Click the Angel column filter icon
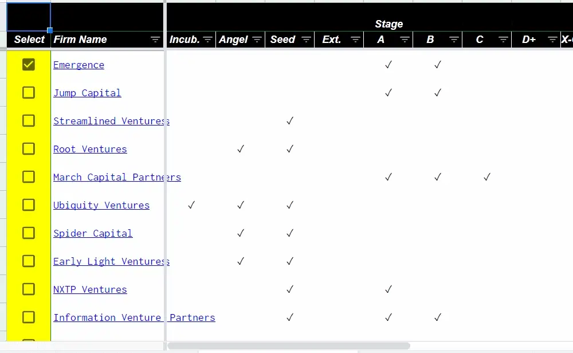 pos(257,40)
